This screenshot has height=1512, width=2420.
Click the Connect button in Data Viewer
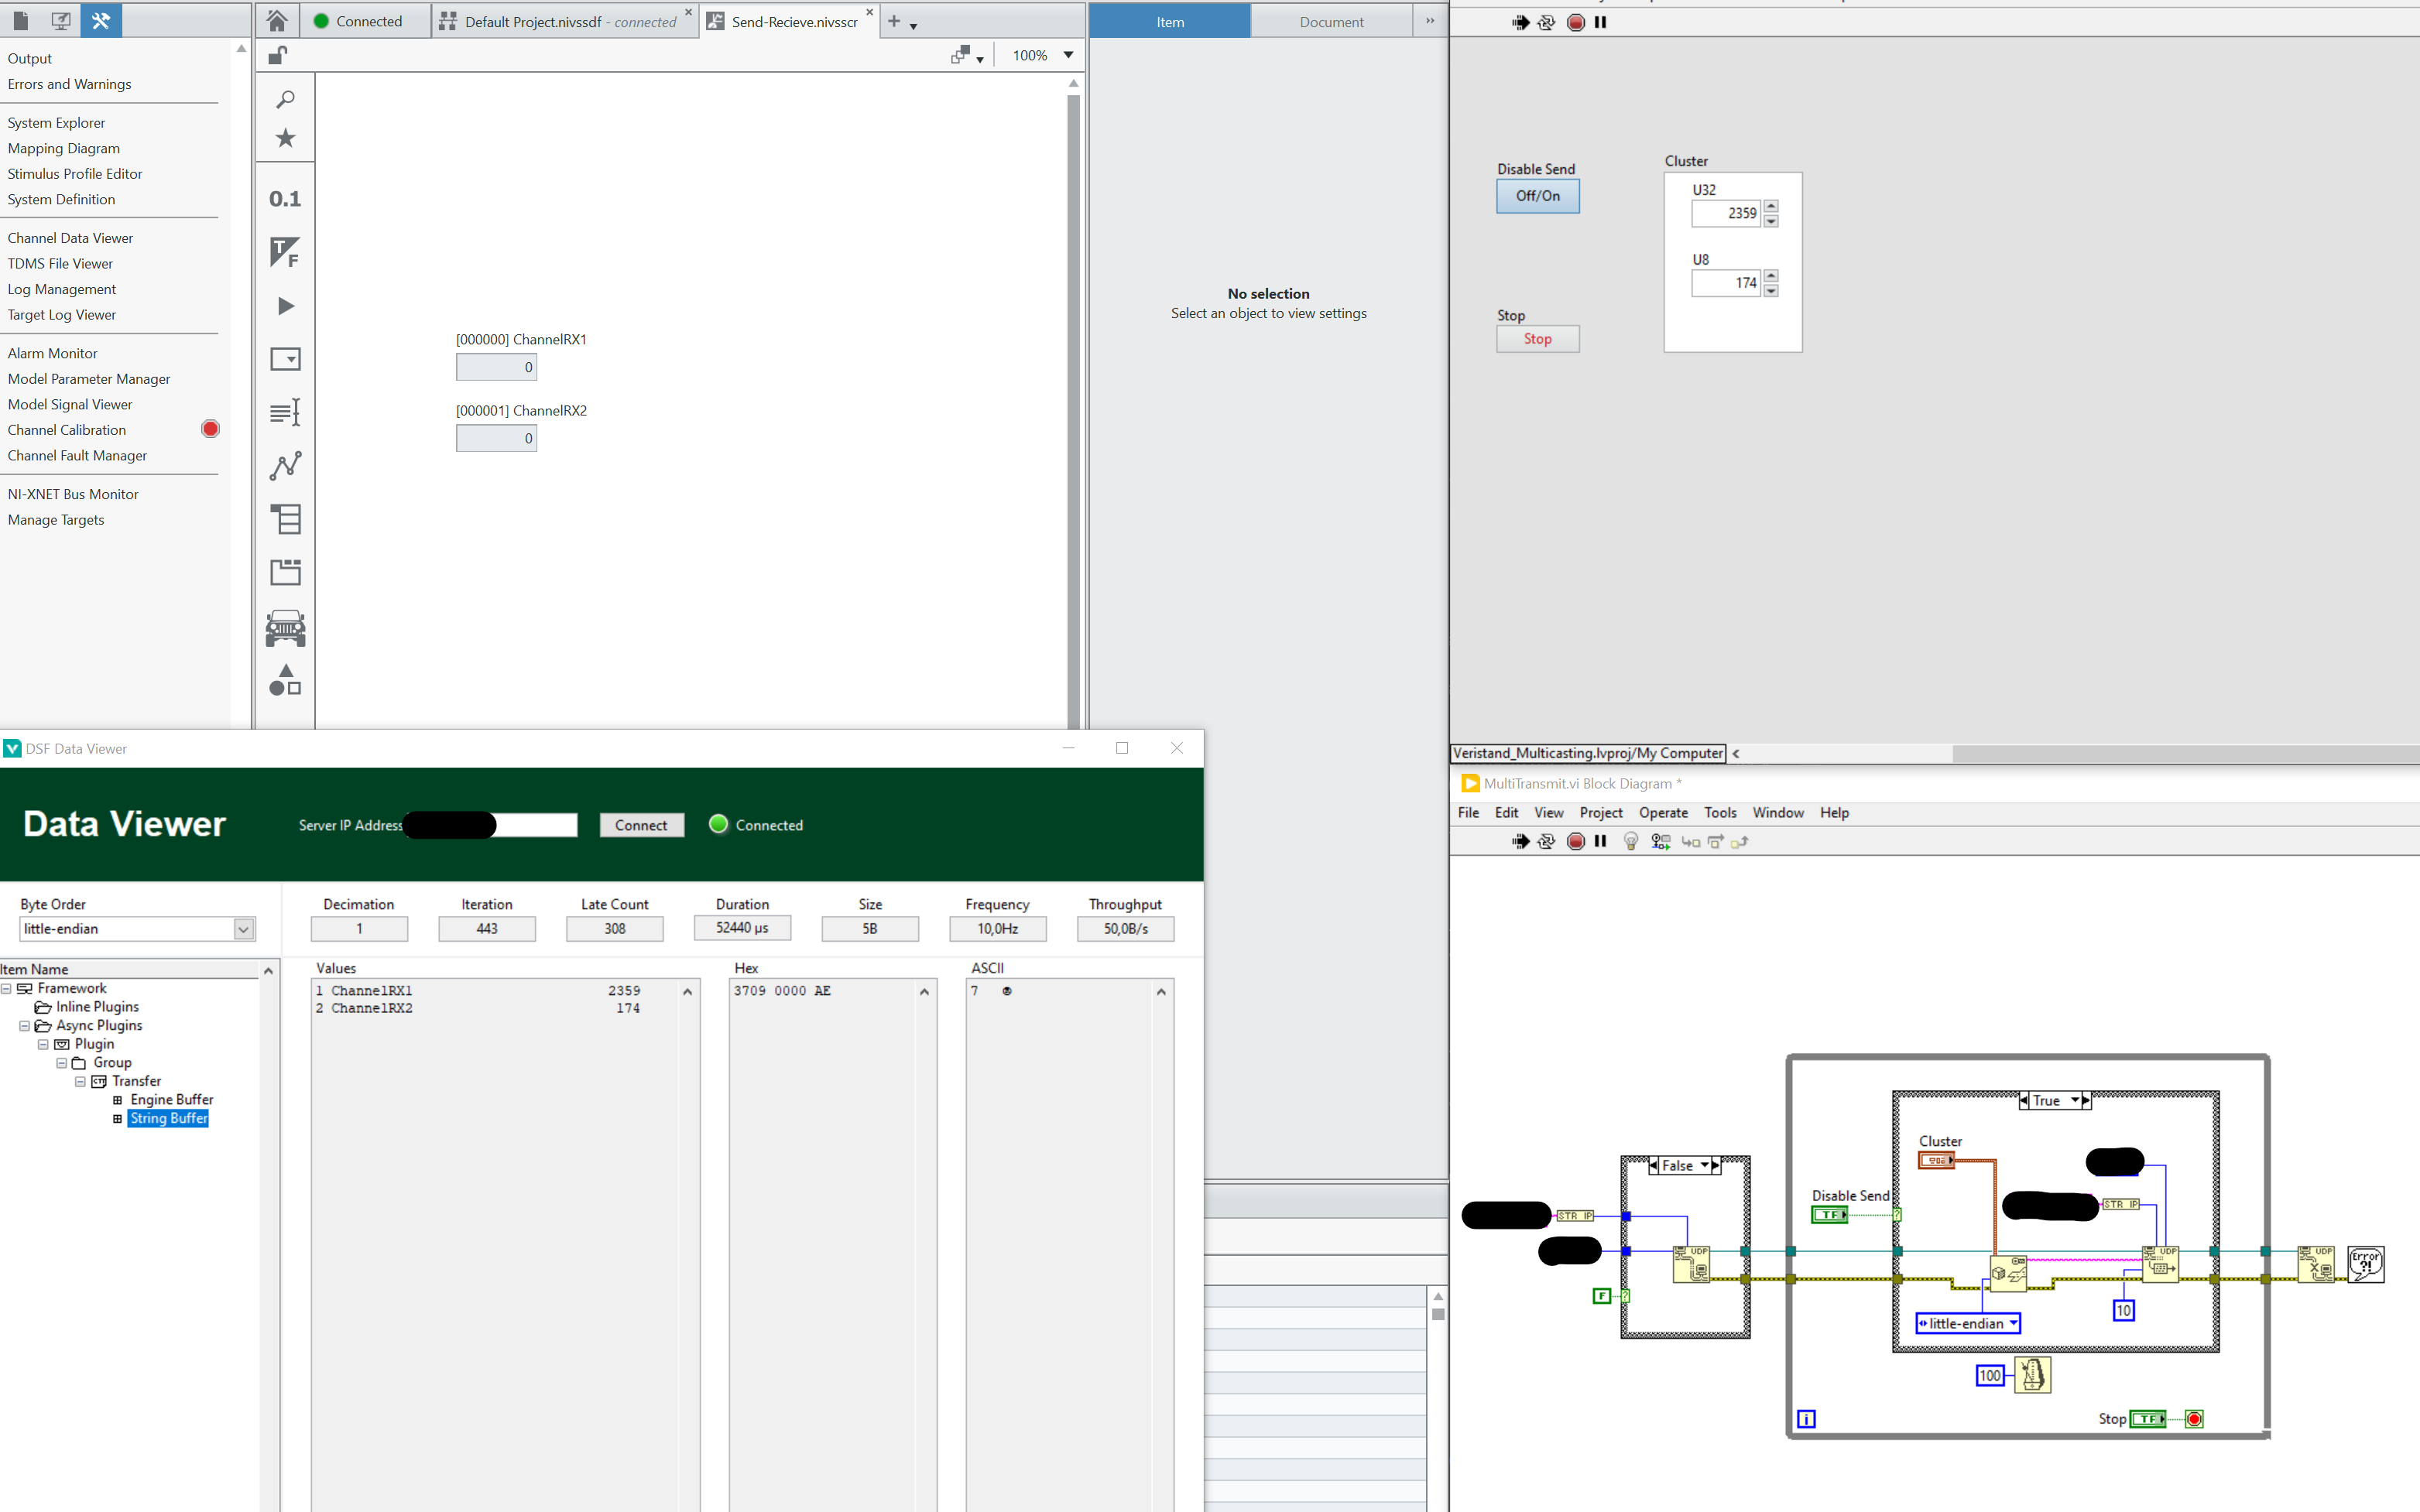tap(641, 824)
